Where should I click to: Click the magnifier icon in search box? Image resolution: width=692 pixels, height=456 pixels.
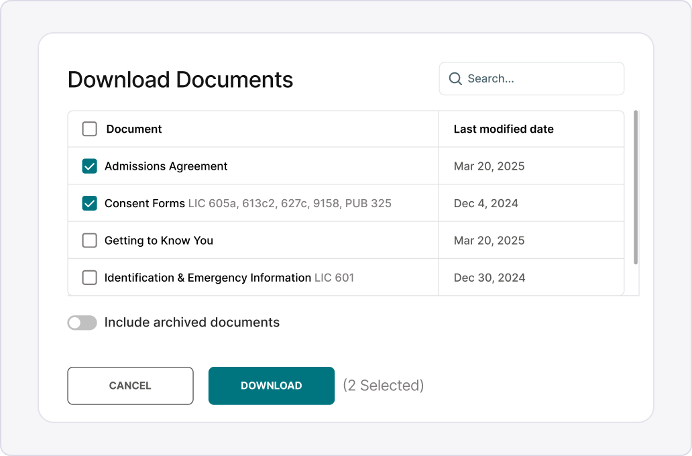tap(455, 78)
